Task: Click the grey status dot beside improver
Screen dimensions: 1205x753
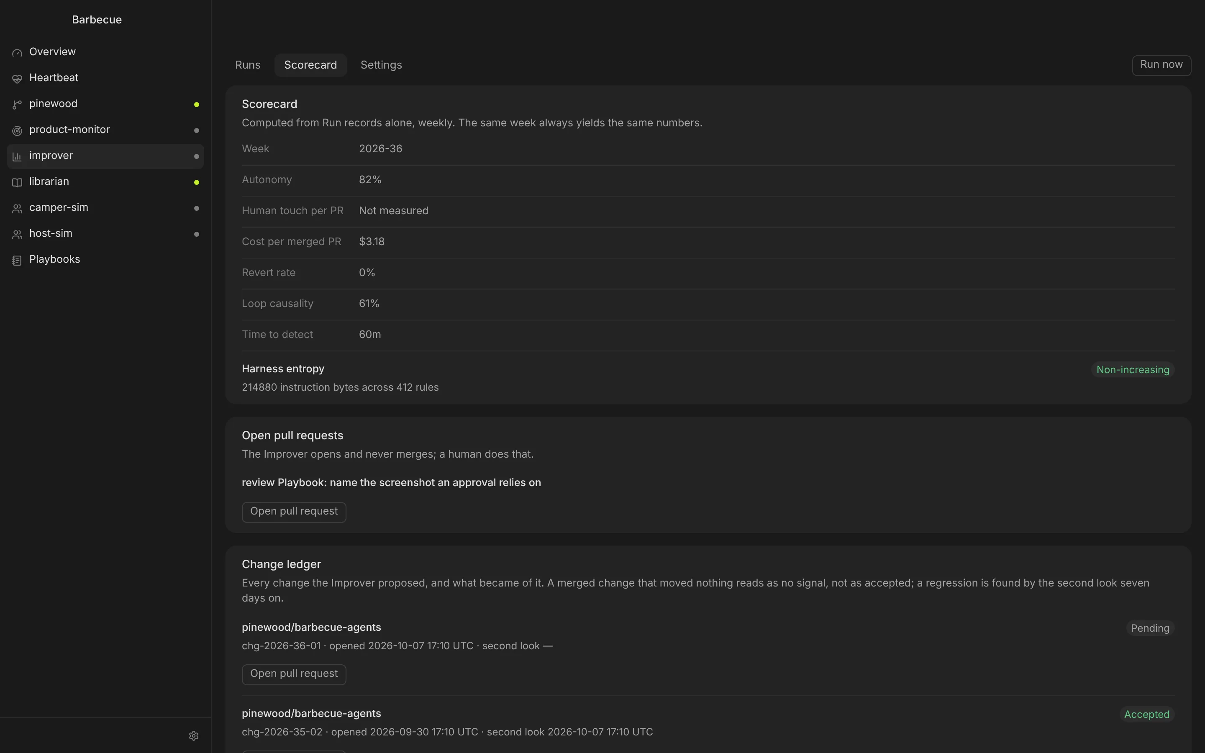Action: point(197,156)
